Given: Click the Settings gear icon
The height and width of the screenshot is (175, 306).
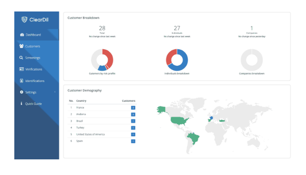Looking at the screenshot, I should coord(21,92).
